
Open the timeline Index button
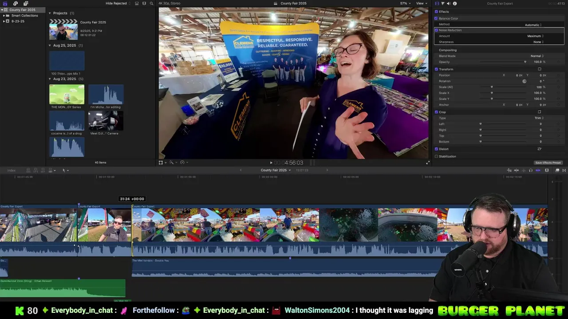(11, 170)
